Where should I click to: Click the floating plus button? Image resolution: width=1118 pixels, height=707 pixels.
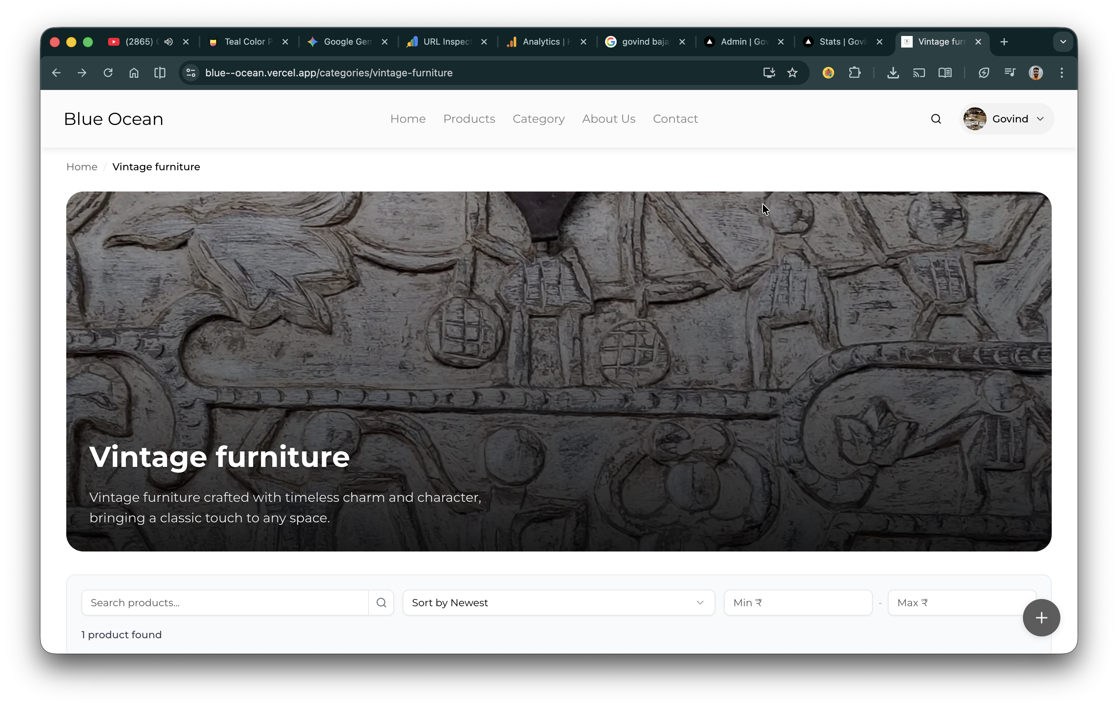tap(1041, 617)
